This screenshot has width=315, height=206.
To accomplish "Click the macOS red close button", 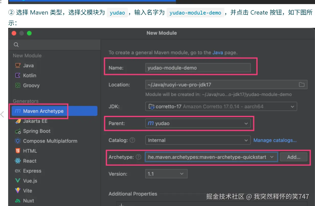I will coord(14,33).
